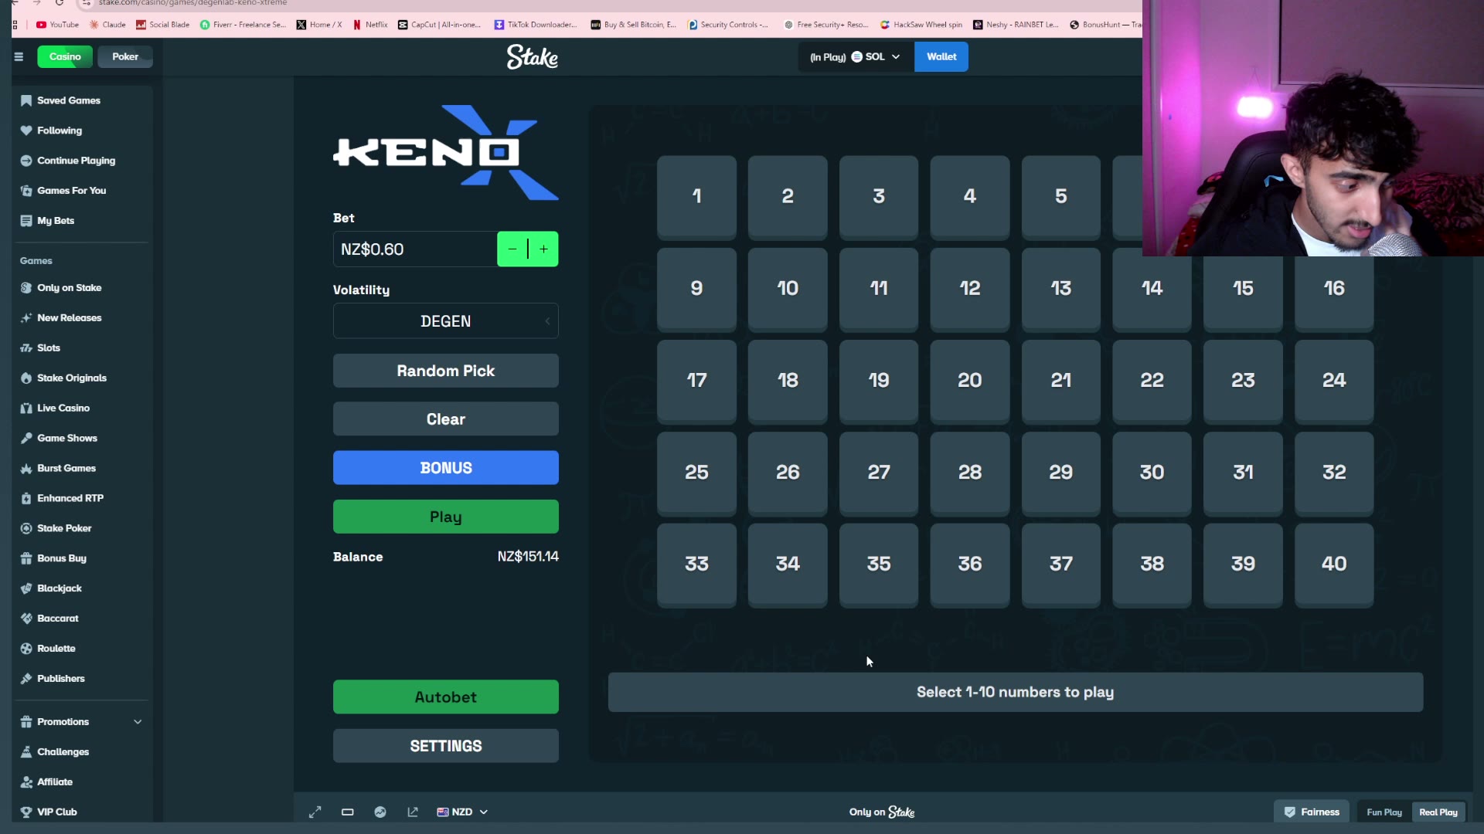Click the Wallet button
The image size is (1484, 834).
click(x=941, y=57)
